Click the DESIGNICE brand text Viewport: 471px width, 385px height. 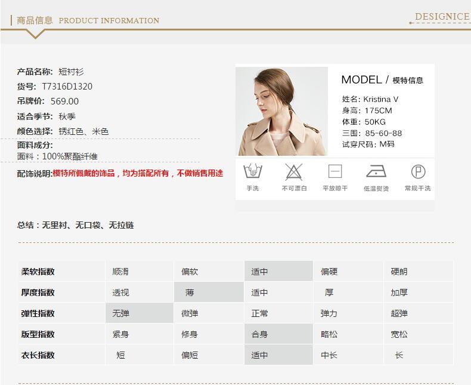pyautogui.click(x=442, y=17)
